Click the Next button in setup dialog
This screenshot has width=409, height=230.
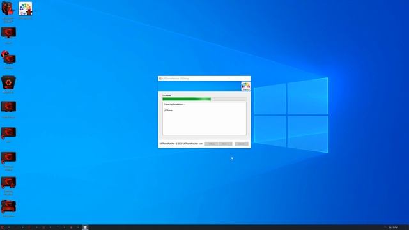tap(226, 144)
